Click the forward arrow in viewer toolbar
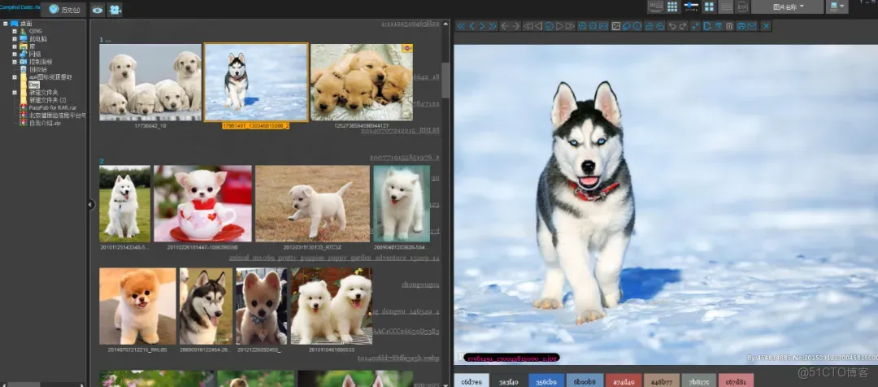The width and height of the screenshot is (878, 387). pyautogui.click(x=515, y=26)
